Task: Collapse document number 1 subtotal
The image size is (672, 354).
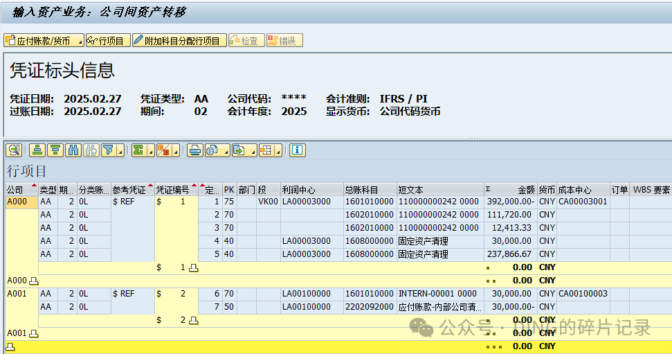Action: pos(194,268)
